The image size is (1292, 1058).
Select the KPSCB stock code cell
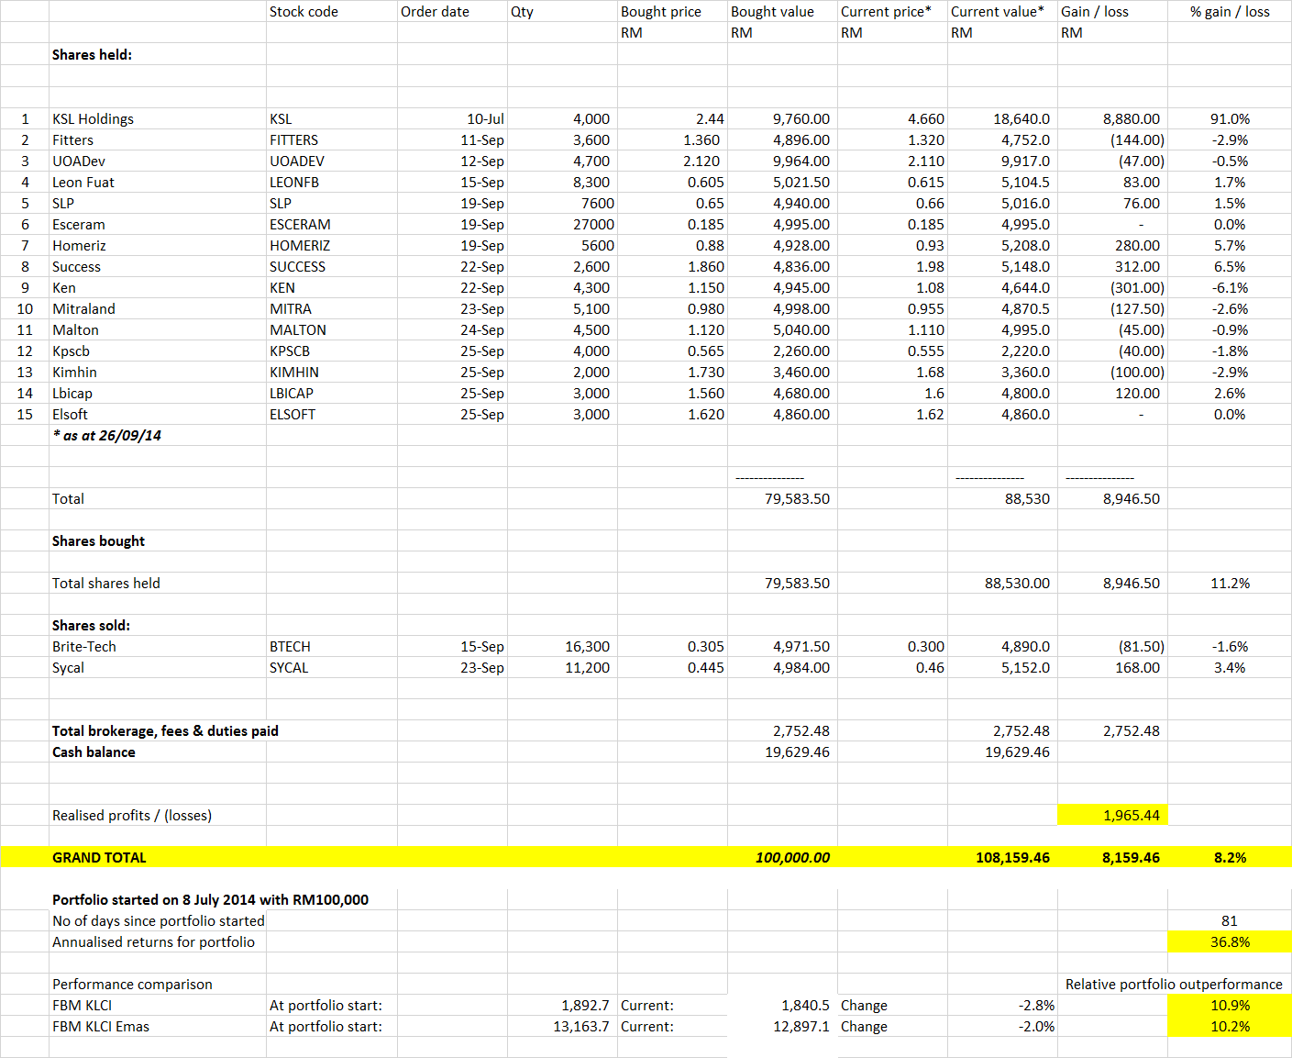(x=331, y=351)
